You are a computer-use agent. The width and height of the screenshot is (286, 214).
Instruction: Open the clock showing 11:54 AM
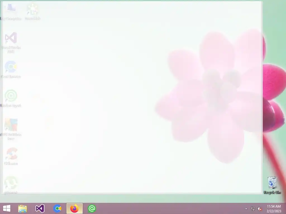274,209
